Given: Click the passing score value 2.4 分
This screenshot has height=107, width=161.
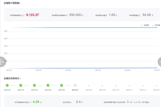Looking at the screenshot, I should pyautogui.click(x=79, y=102).
